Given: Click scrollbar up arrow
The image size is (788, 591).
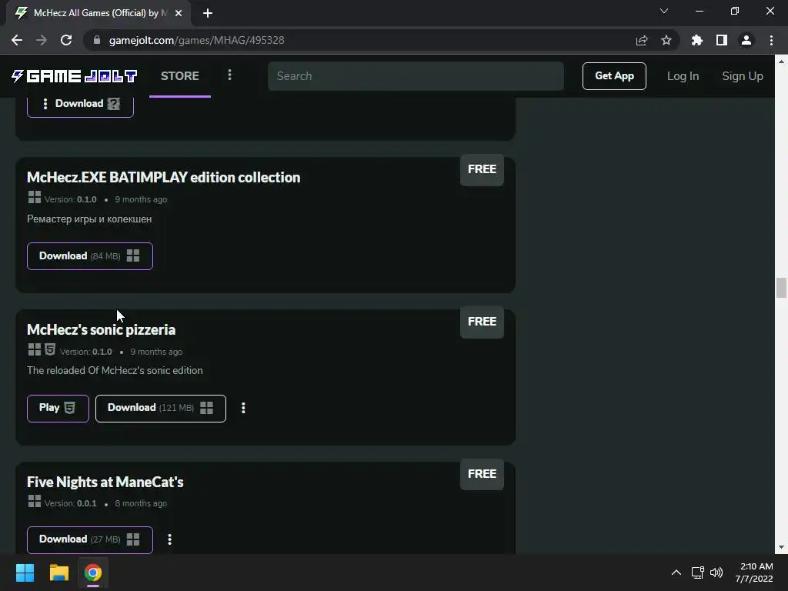Looking at the screenshot, I should tap(781, 62).
